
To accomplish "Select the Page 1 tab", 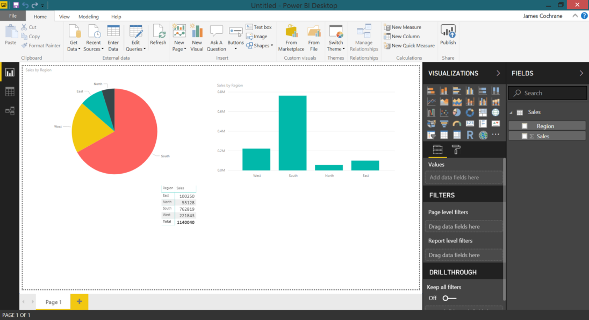I will (53, 302).
